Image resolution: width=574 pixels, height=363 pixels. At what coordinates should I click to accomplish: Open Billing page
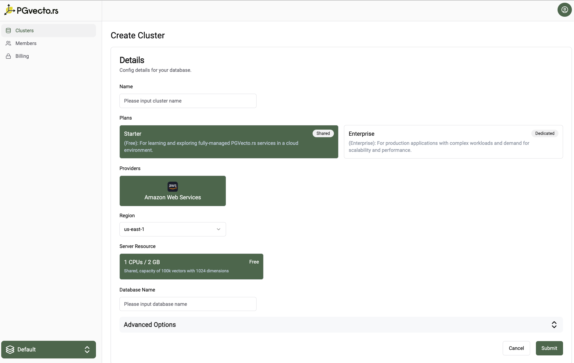coord(49,56)
